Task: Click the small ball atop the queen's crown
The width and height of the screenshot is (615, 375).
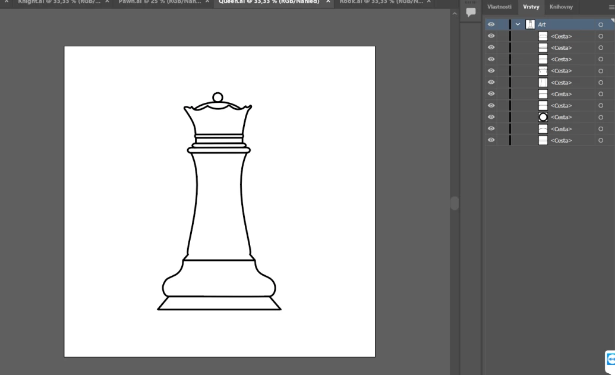Action: click(217, 97)
